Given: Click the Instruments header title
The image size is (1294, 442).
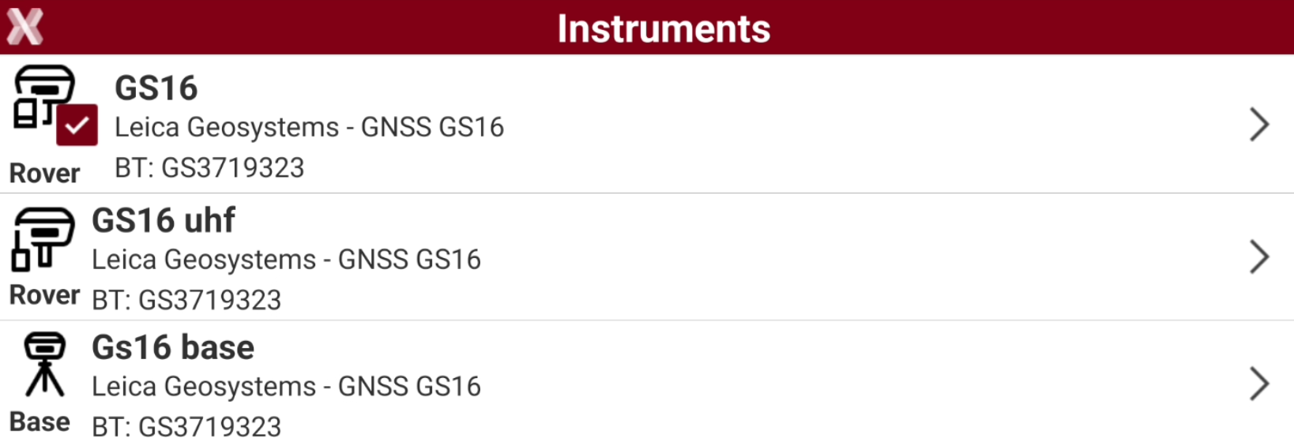Looking at the screenshot, I should [x=664, y=28].
